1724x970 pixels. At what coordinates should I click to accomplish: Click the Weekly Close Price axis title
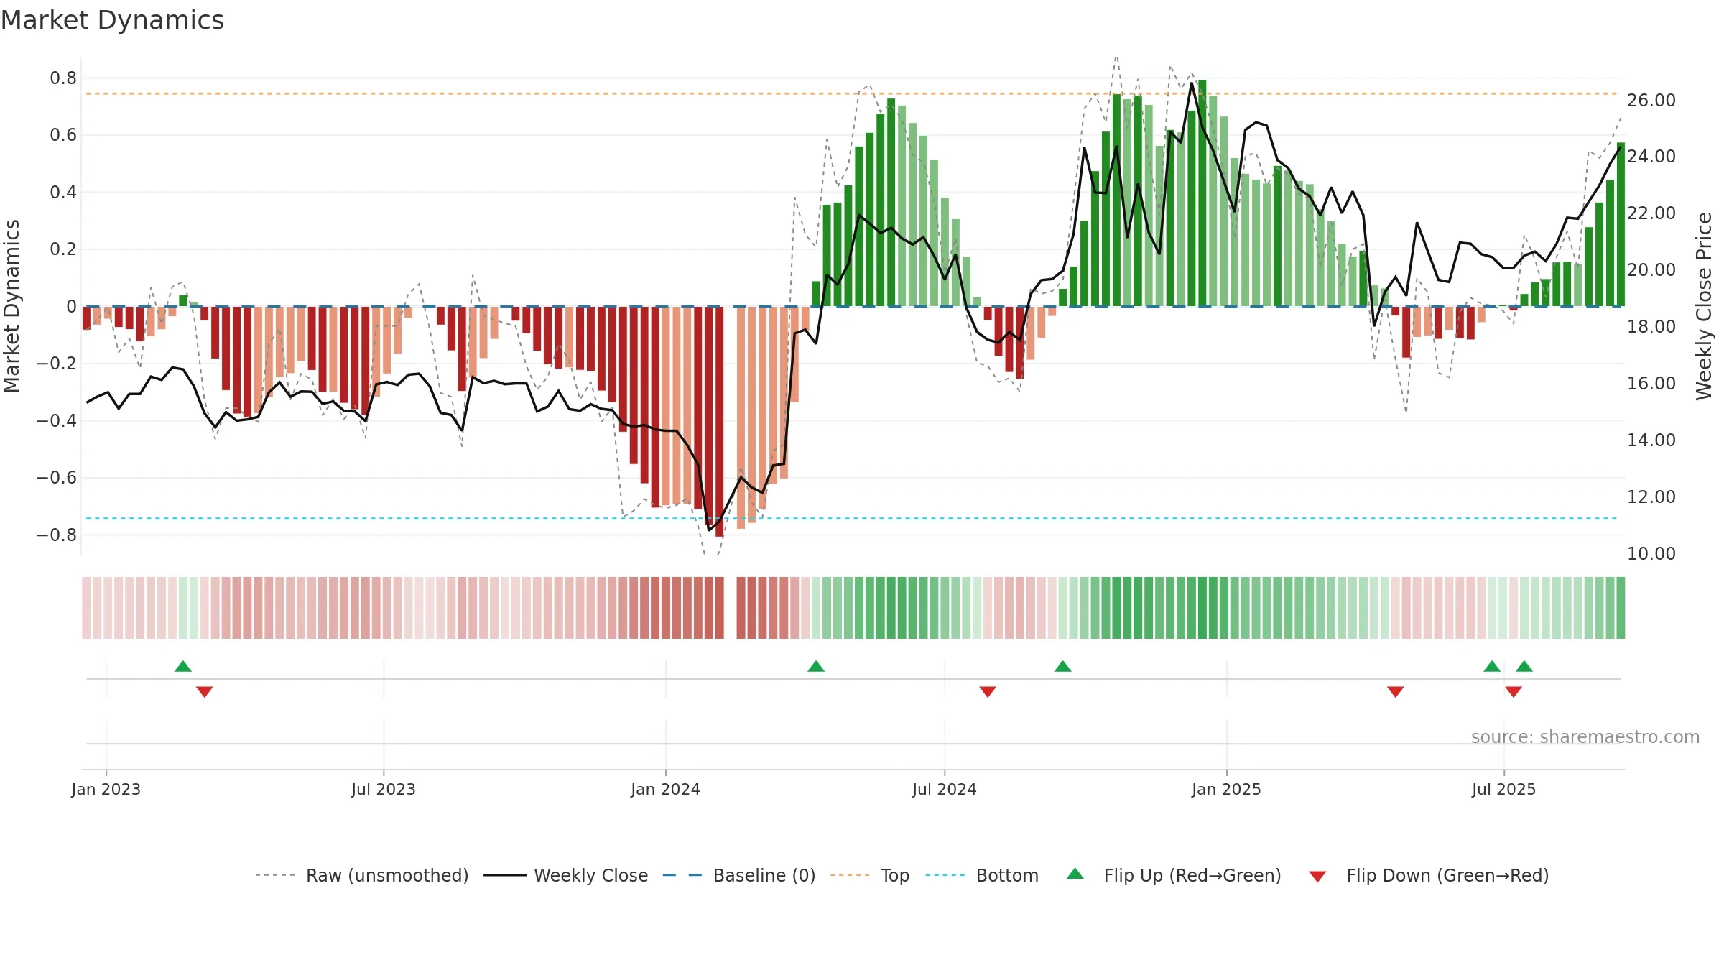tap(1704, 306)
